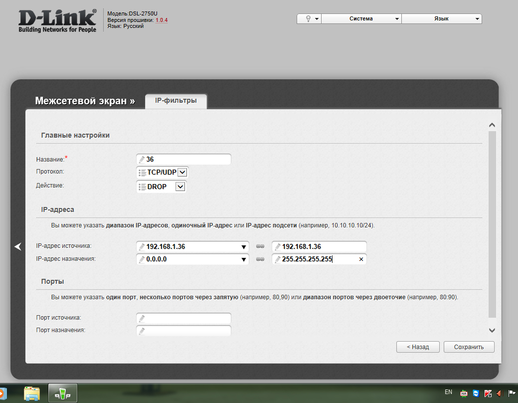
Task: Click the link icon beside destination IP address
Action: click(x=260, y=259)
